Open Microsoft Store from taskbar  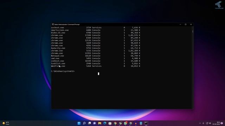tap(110, 123)
